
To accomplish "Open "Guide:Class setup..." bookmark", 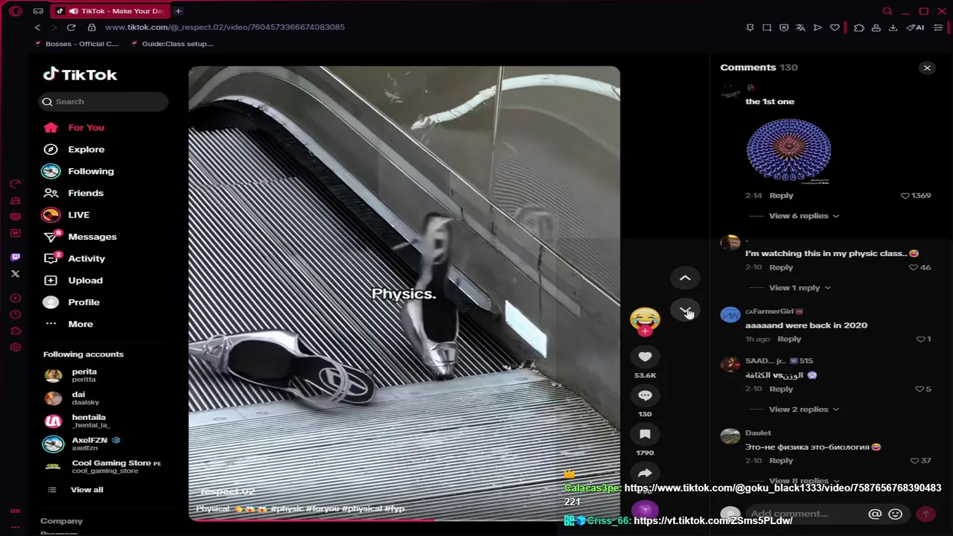I will (172, 44).
